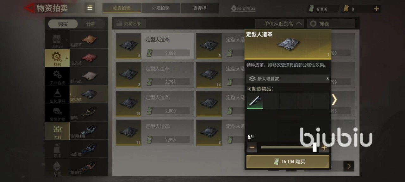Open the 单价从低到高 sort dropdown

coord(280,23)
